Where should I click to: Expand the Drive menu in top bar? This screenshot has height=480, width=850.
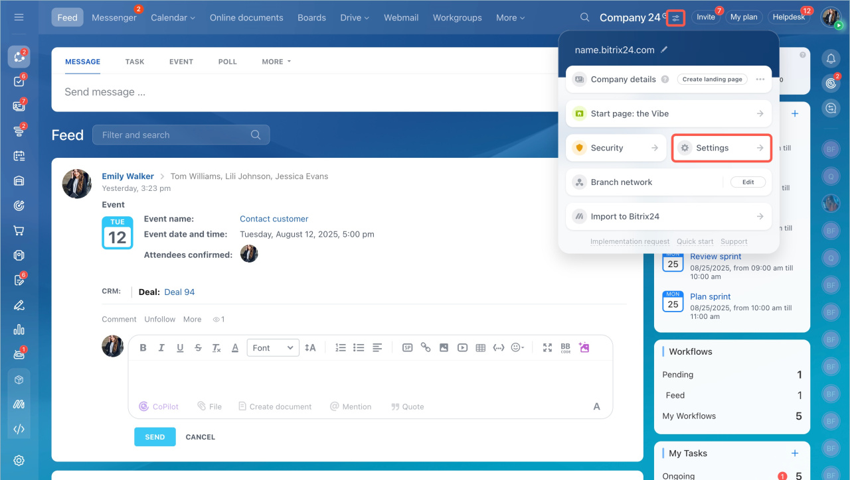[354, 17]
